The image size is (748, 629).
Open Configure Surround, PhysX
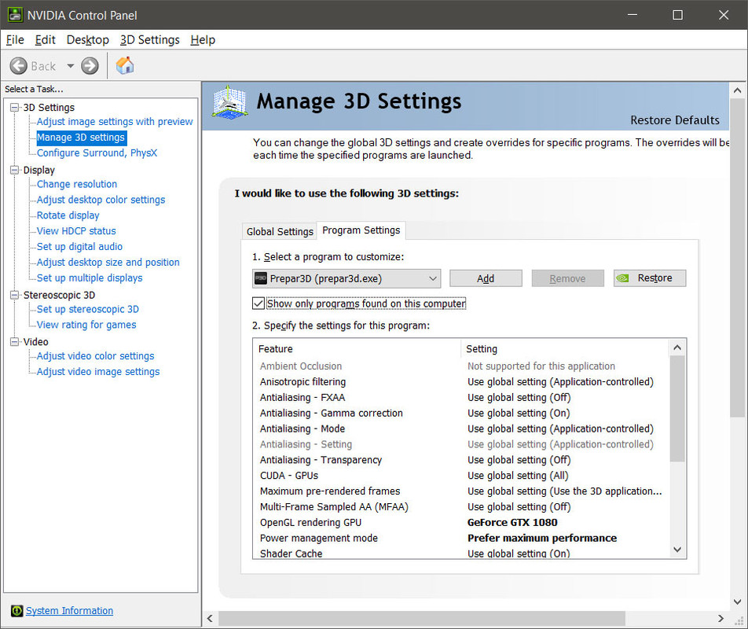(x=97, y=153)
